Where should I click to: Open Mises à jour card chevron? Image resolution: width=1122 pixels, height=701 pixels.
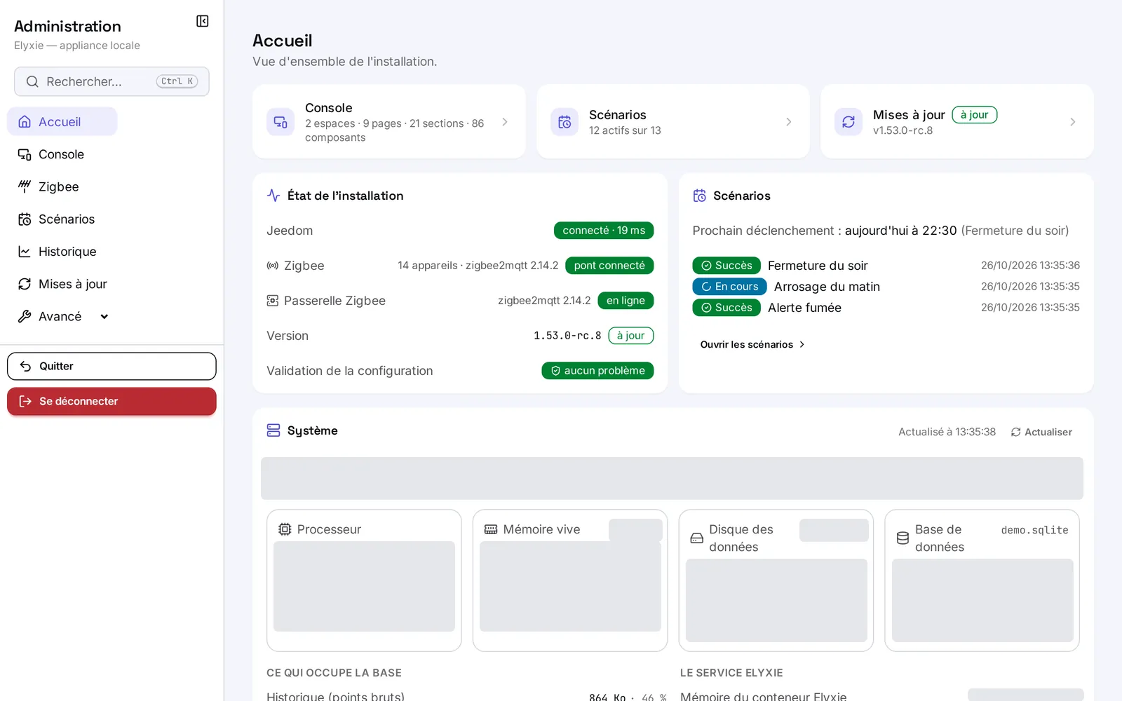1073,122
